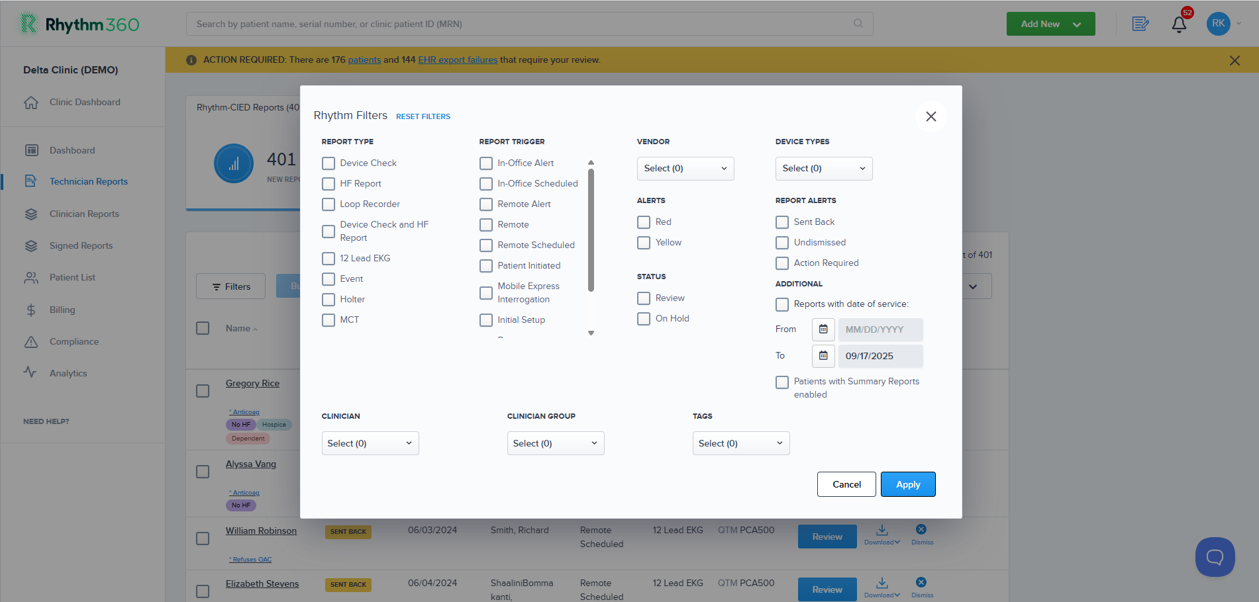Click the Clinician Reports layers icon
Screen dimensions: 1259x602
(31, 214)
